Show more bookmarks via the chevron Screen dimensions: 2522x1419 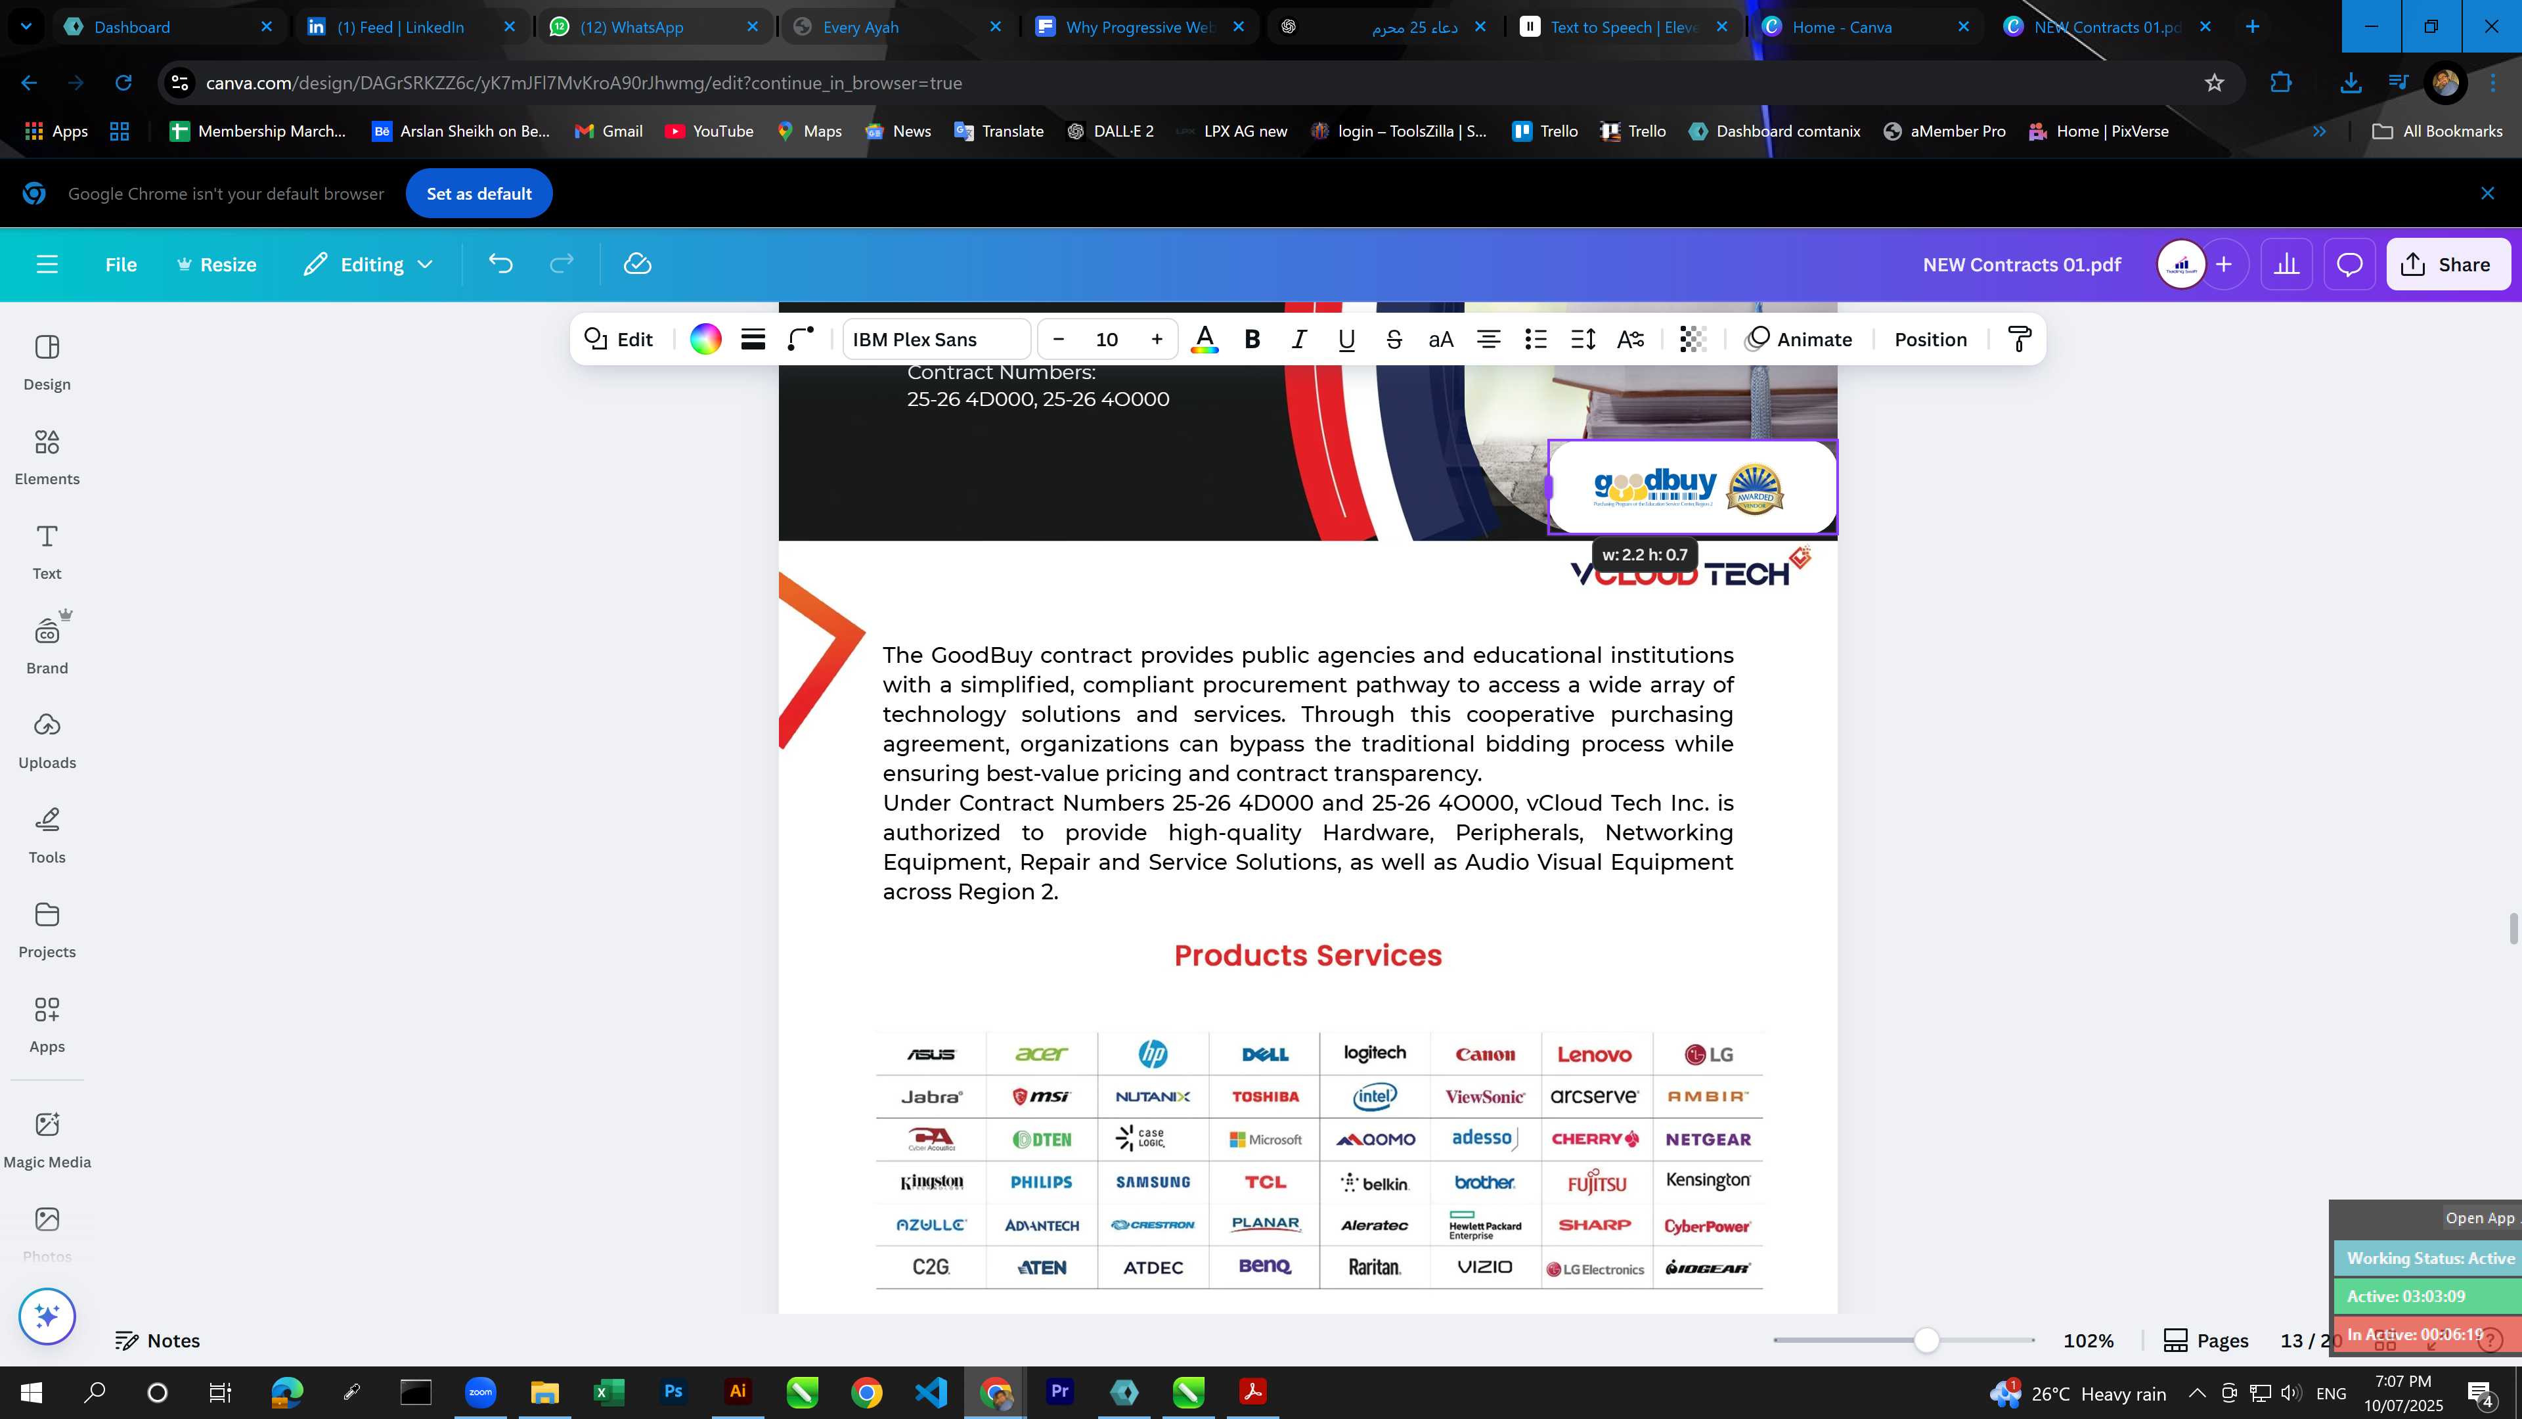[x=2318, y=131]
